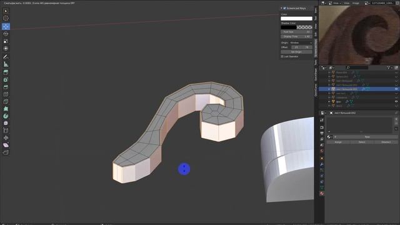Add a material slot with the plus button
Image resolution: width=400 pixels, height=225 pixels.
point(396,119)
